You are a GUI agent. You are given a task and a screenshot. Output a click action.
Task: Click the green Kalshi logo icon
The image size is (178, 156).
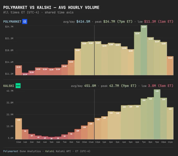pyautogui.click(x=18, y=86)
